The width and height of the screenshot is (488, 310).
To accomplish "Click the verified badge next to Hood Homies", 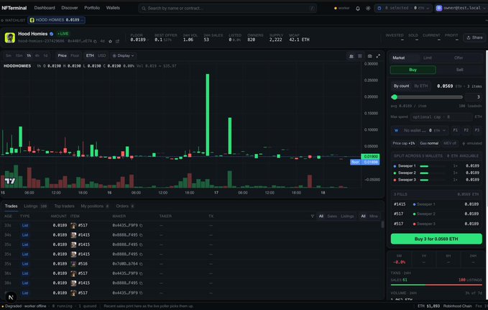I will click(x=51, y=34).
